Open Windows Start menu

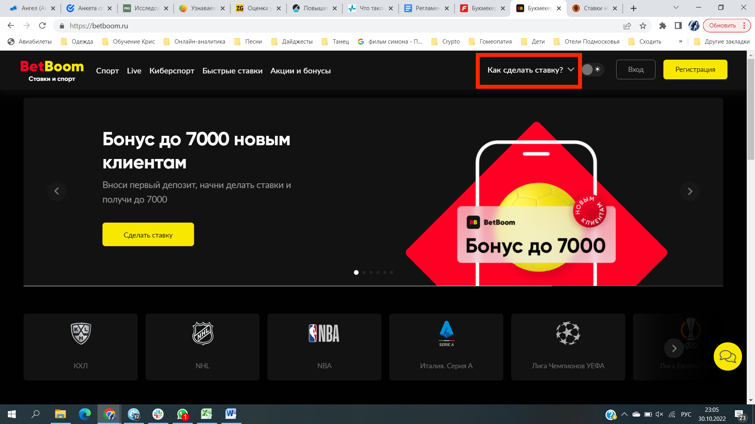(x=12, y=414)
